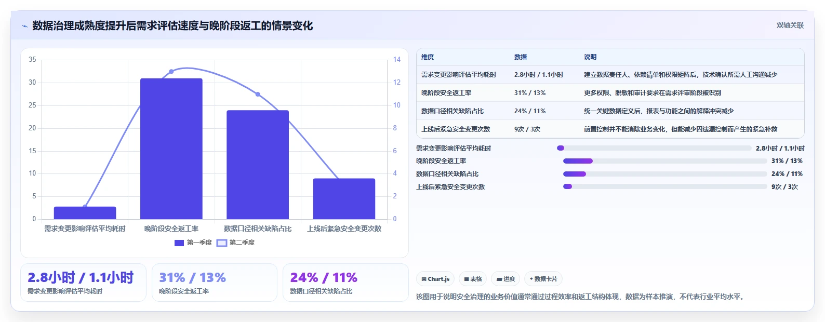
Task: Click the progress bar for 晚阶段安全返工率
Action: pos(665,161)
